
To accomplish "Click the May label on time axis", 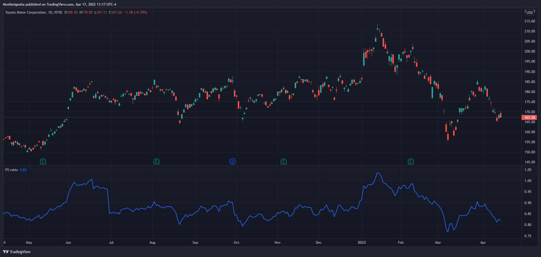I will pyautogui.click(x=29, y=243).
